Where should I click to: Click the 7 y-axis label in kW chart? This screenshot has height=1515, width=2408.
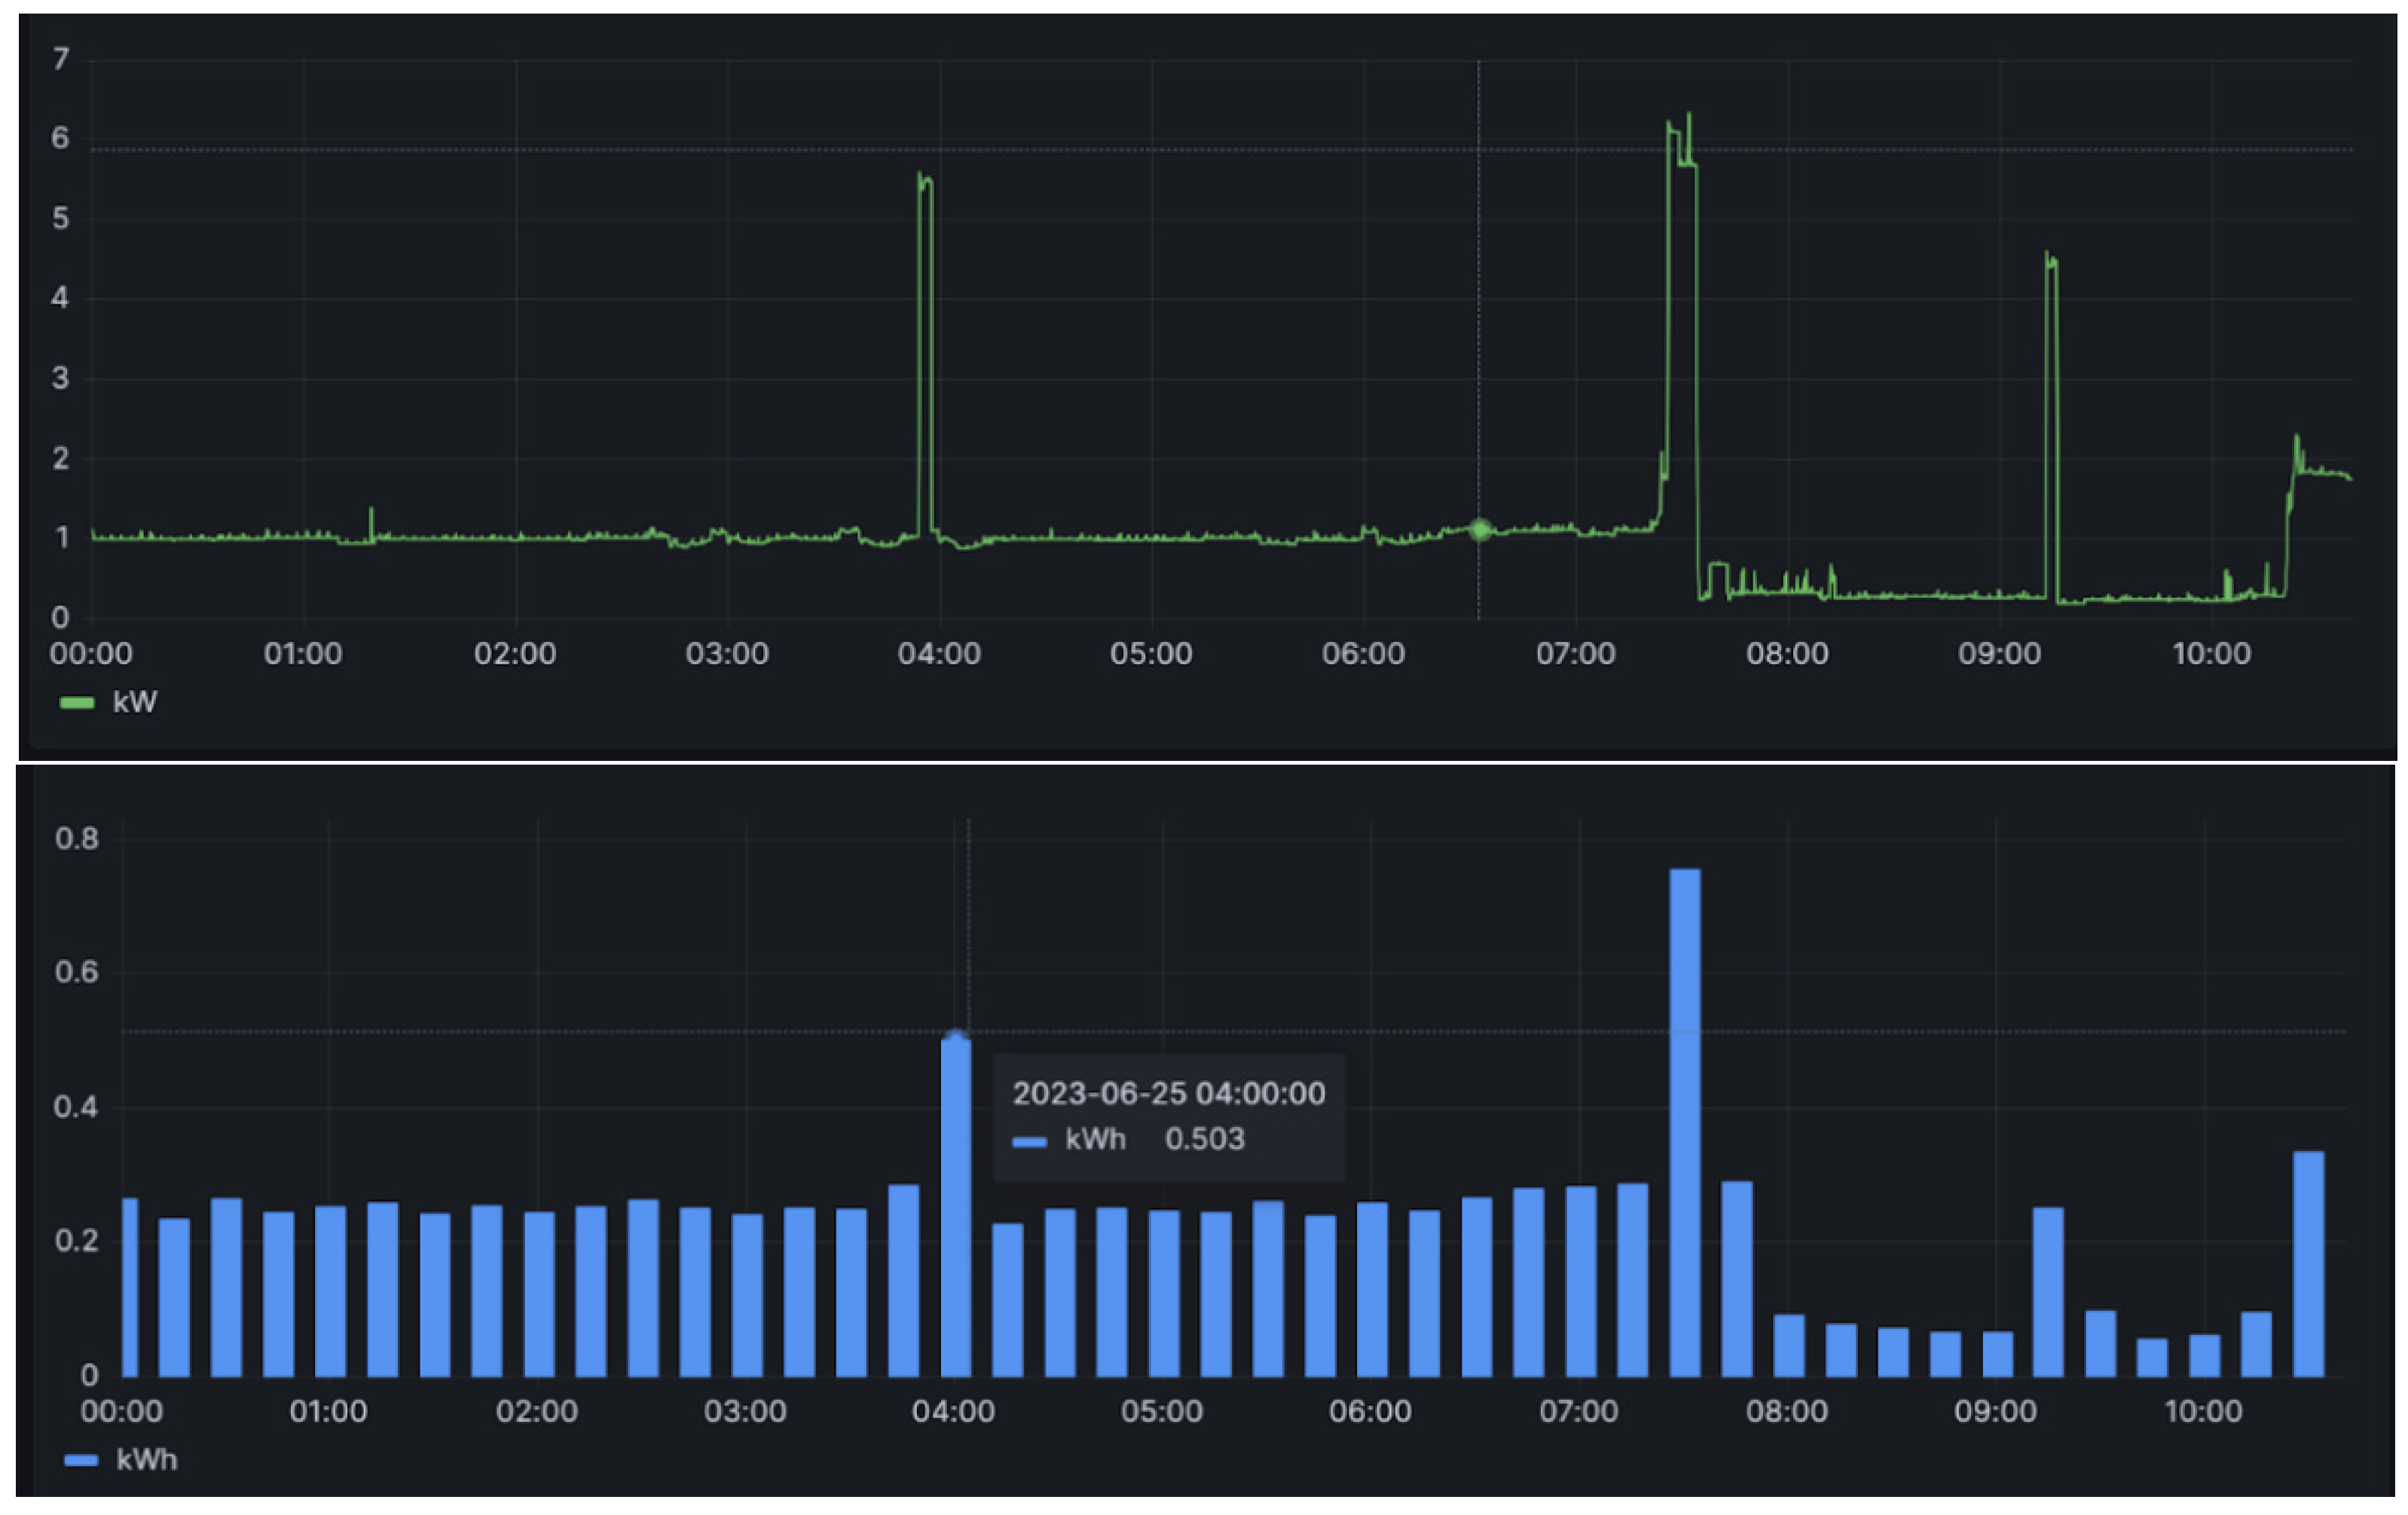[61, 59]
